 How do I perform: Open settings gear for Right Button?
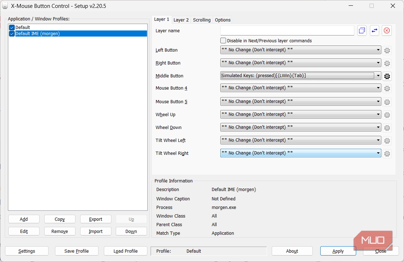point(387,63)
